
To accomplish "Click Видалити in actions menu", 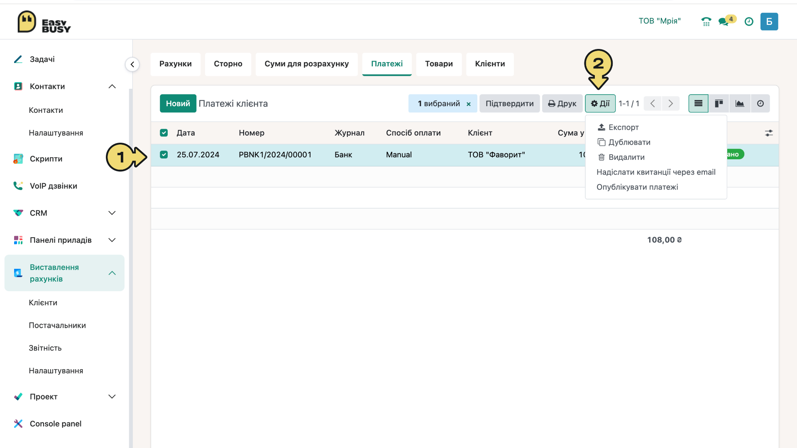I will [621, 157].
